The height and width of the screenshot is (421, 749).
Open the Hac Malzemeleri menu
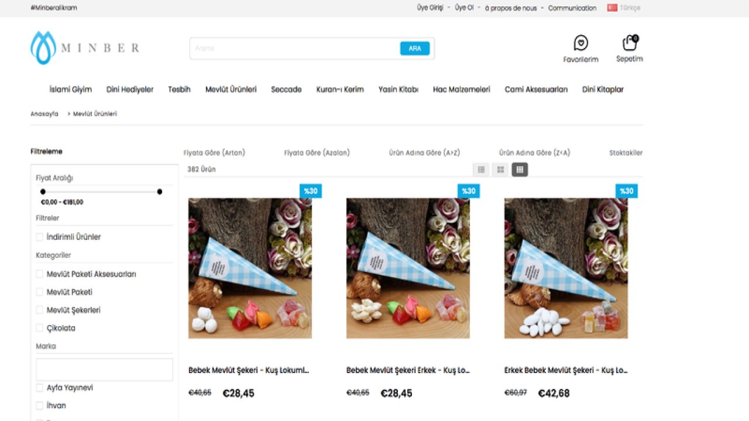point(461,89)
